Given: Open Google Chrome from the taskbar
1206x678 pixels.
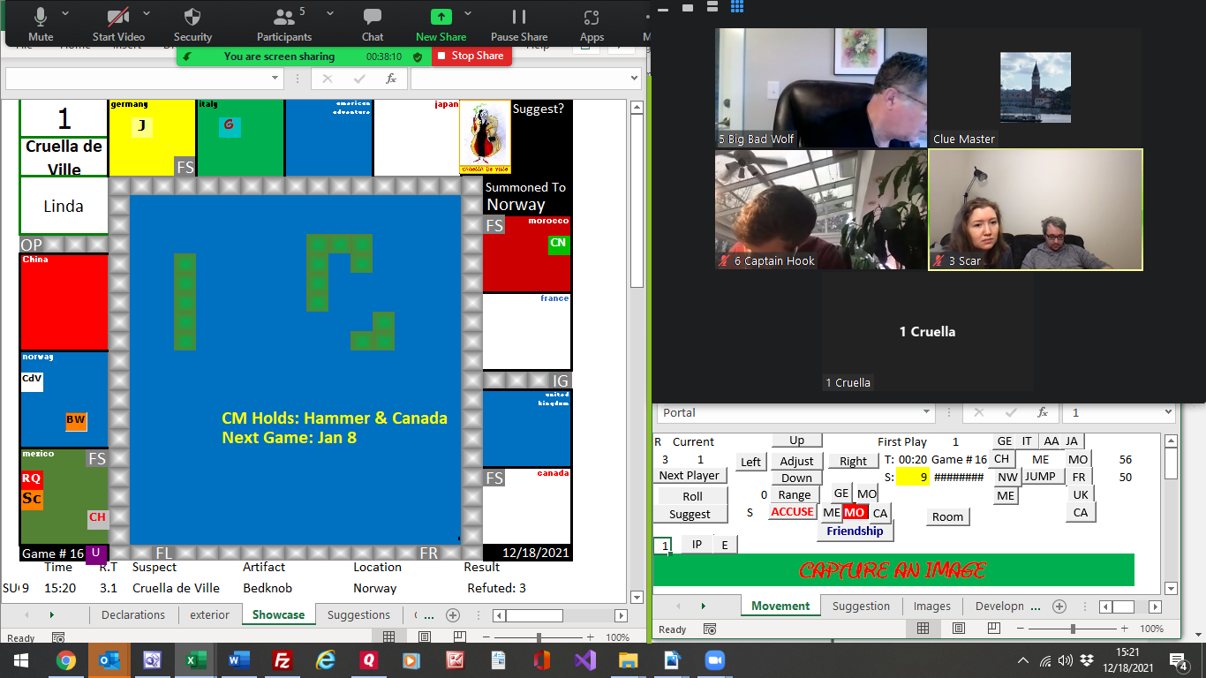Looking at the screenshot, I should click(66, 660).
